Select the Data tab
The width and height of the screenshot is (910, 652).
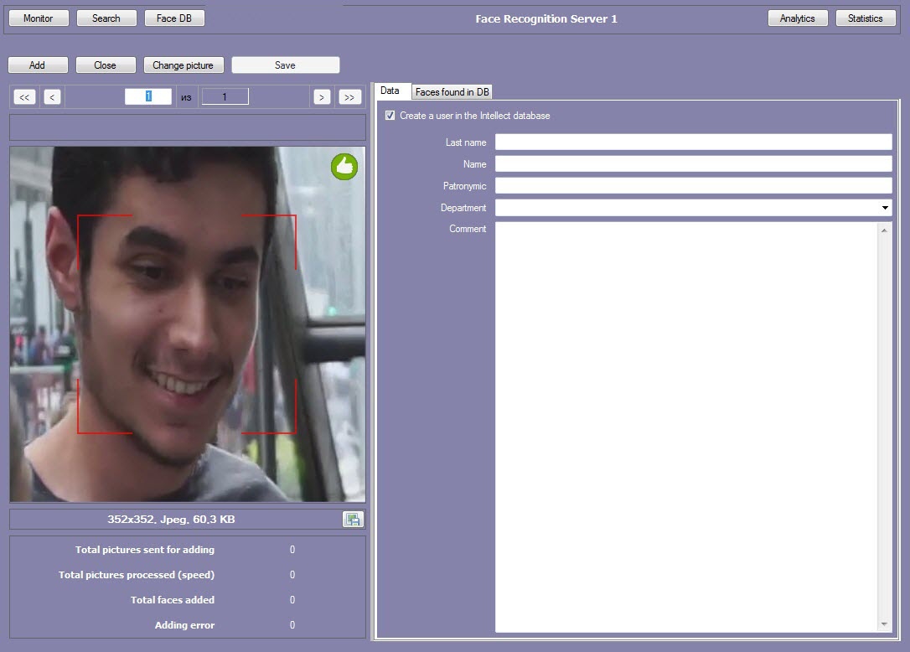390,91
